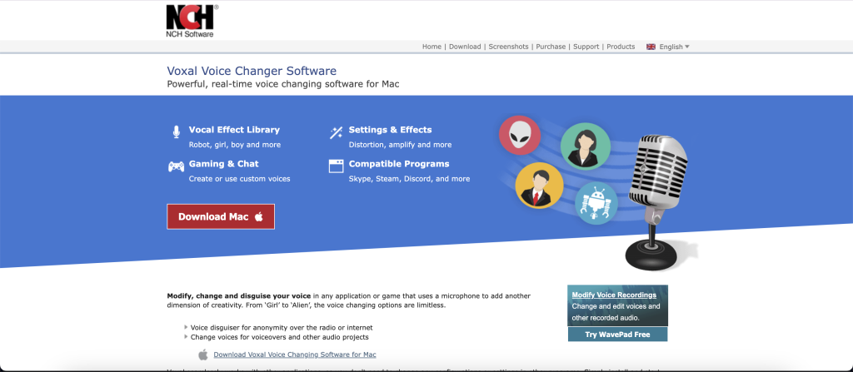
Task: Click the game controller Gaming & Chat icon
Action: 176,166
